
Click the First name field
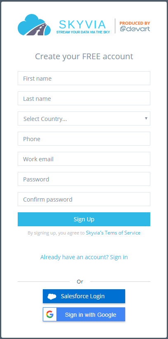tap(84, 78)
